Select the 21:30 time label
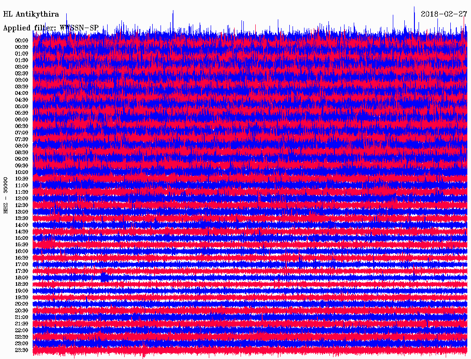 [22, 324]
